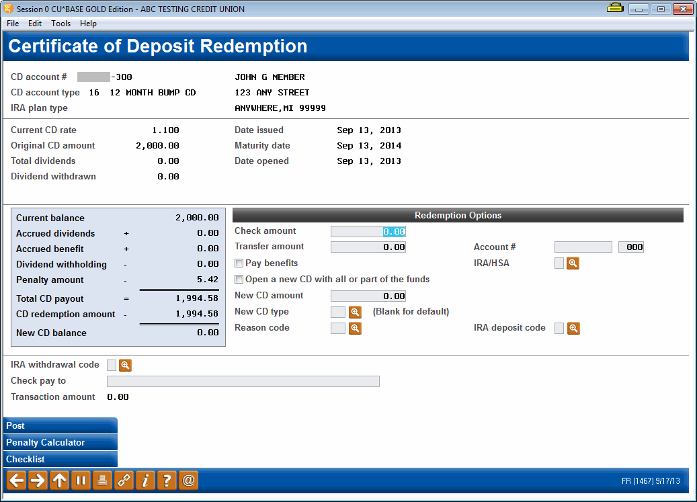The image size is (697, 502).
Task: Open the IRA/HSA lookup magnifier
Action: 573,263
